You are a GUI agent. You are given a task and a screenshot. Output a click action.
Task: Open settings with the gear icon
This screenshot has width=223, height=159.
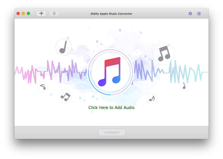pos(190,13)
